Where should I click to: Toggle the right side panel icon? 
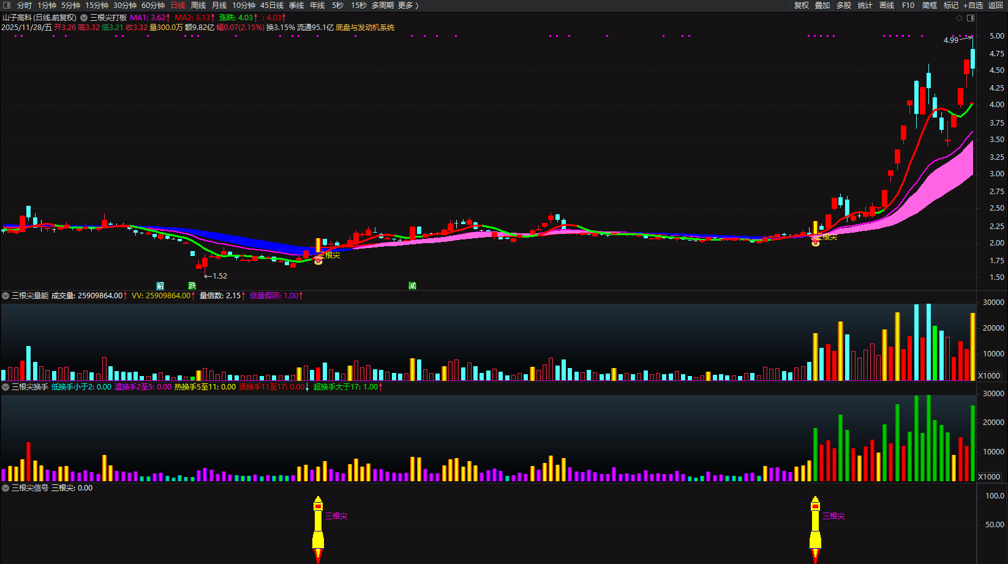coord(970,18)
